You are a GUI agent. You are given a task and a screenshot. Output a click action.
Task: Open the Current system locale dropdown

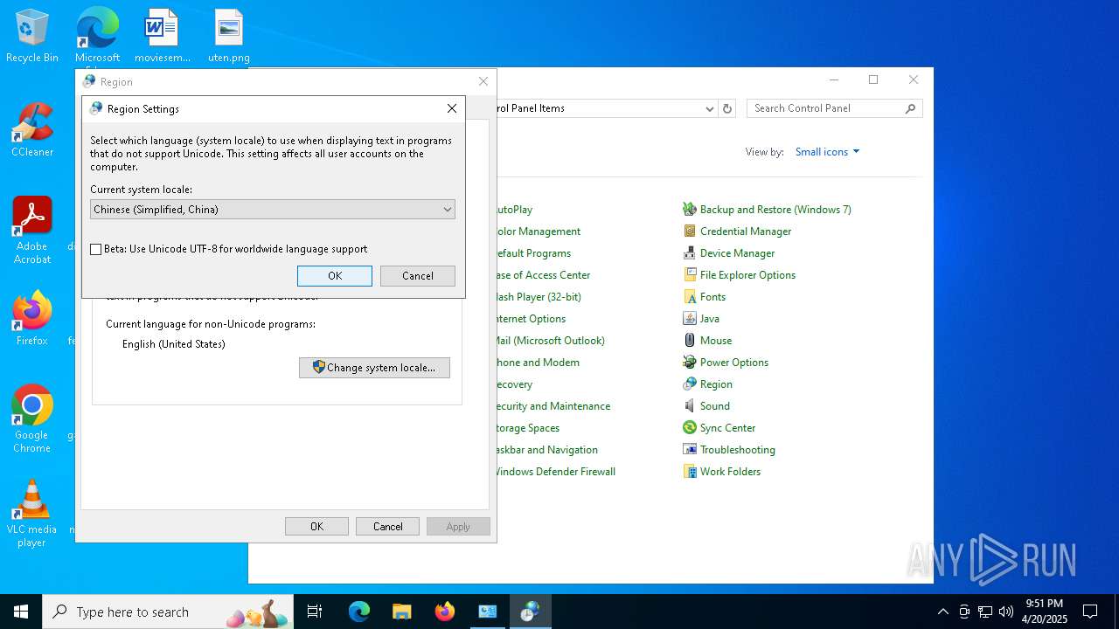pos(273,210)
